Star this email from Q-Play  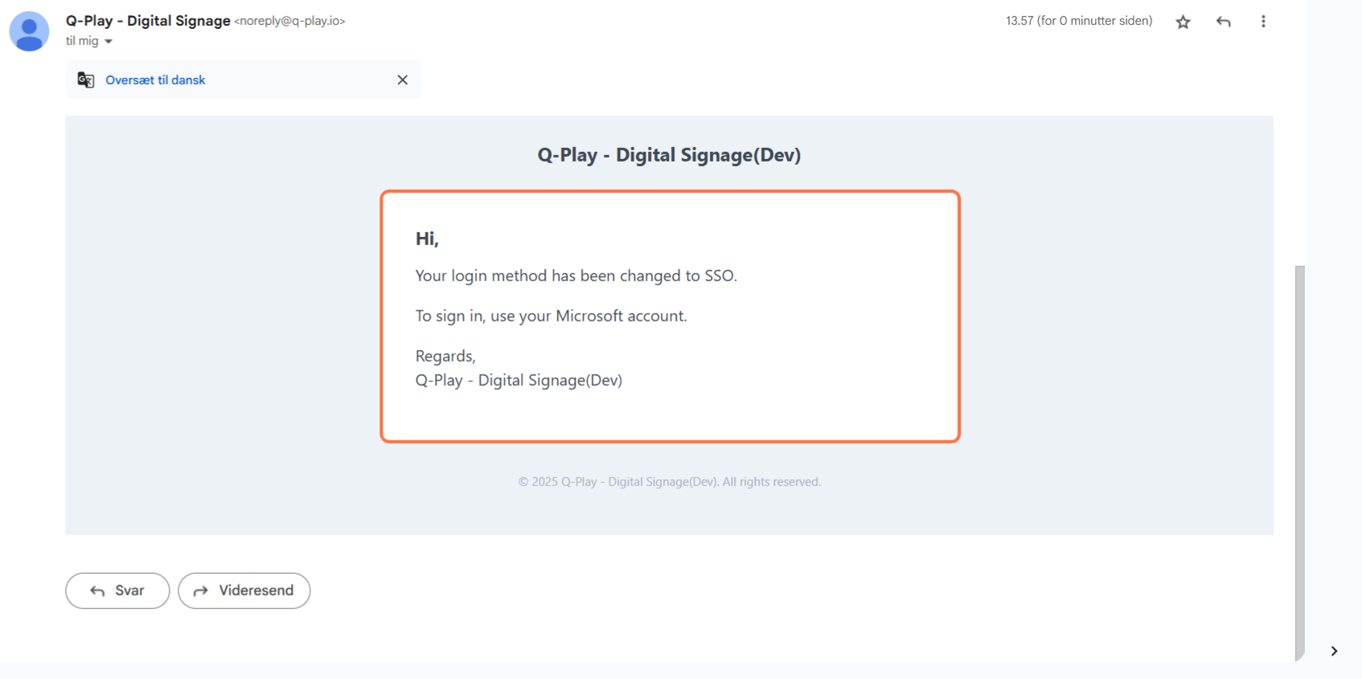(x=1183, y=22)
